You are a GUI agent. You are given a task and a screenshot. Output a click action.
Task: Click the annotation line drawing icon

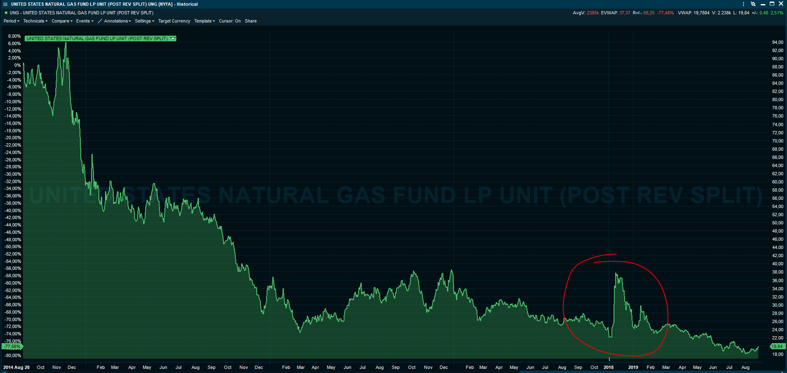tap(100, 21)
